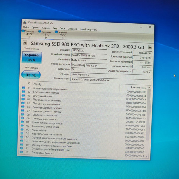Image resolution: width=179 pixels, height=179 pixels.
Task: Click the Хорошо 96 % health status button
Action: (32, 58)
